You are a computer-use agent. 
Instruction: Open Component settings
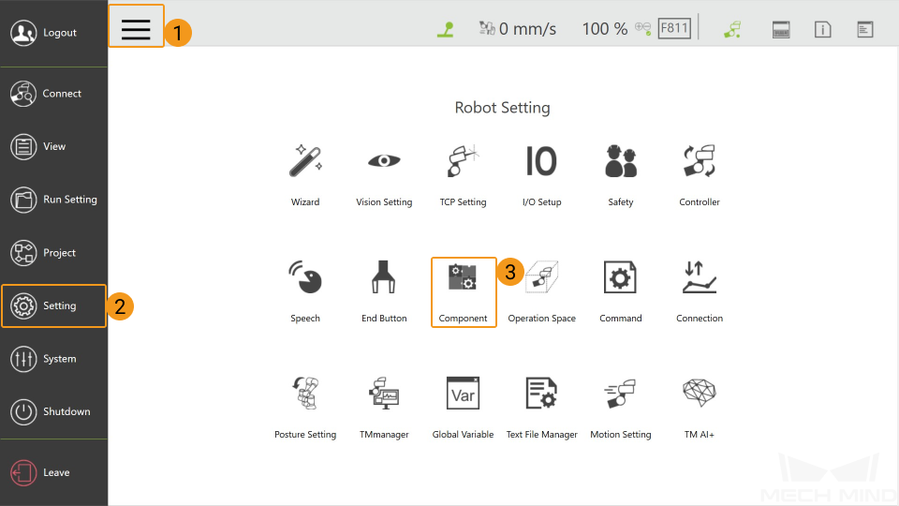(464, 292)
